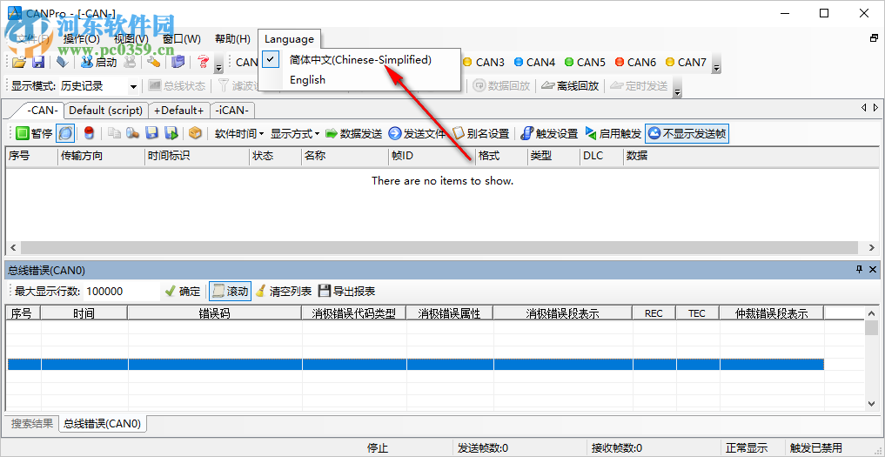Click 确定 confirm button
The image size is (885, 457).
tap(183, 292)
